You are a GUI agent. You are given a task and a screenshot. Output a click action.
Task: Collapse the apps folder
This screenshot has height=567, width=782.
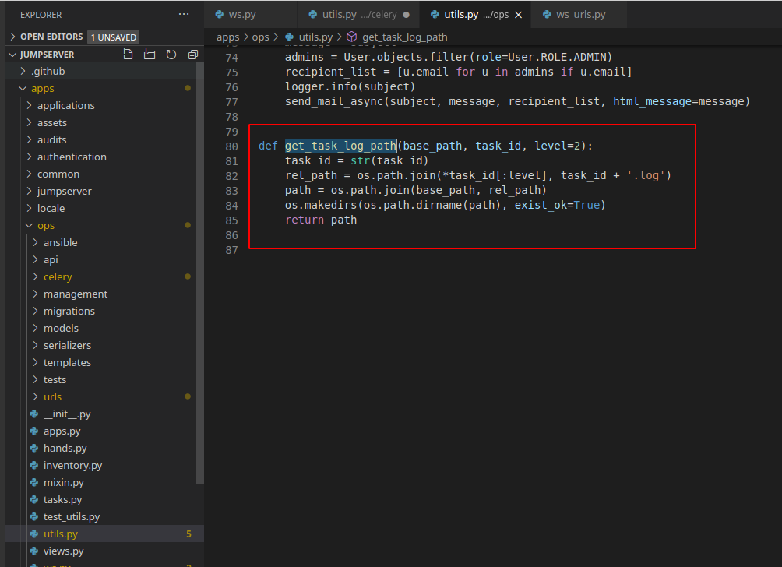(23, 88)
